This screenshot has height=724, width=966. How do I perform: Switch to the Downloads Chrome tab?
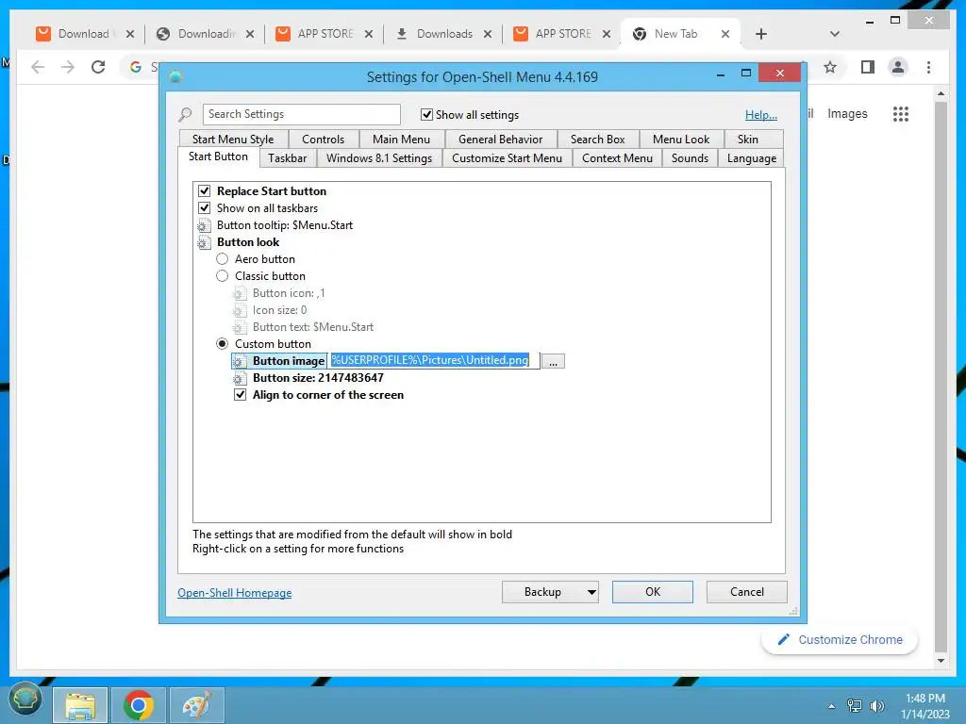click(x=444, y=34)
